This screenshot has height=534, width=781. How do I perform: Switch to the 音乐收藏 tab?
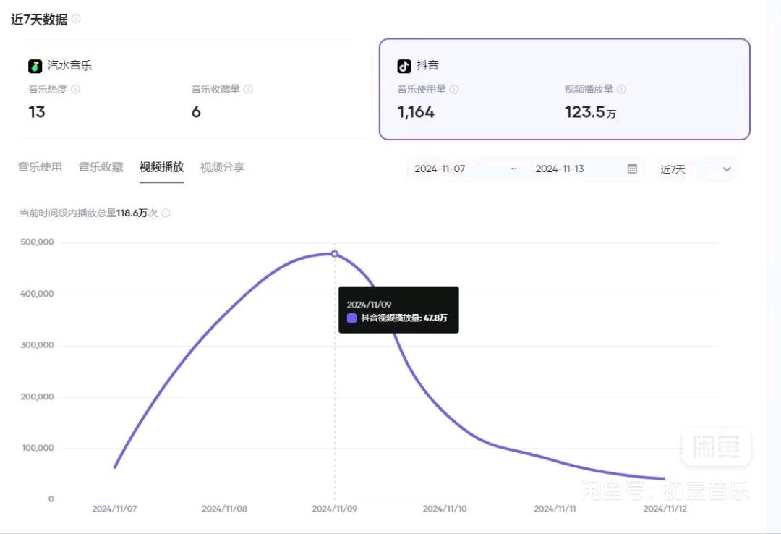pyautogui.click(x=101, y=167)
